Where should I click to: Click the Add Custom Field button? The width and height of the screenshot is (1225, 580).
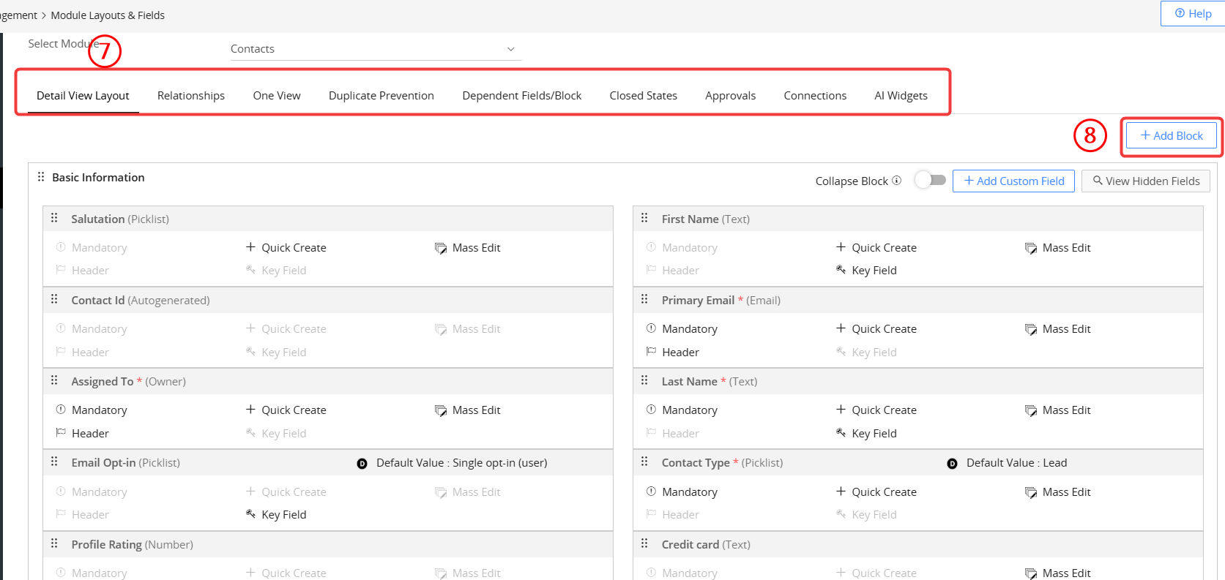(1013, 181)
